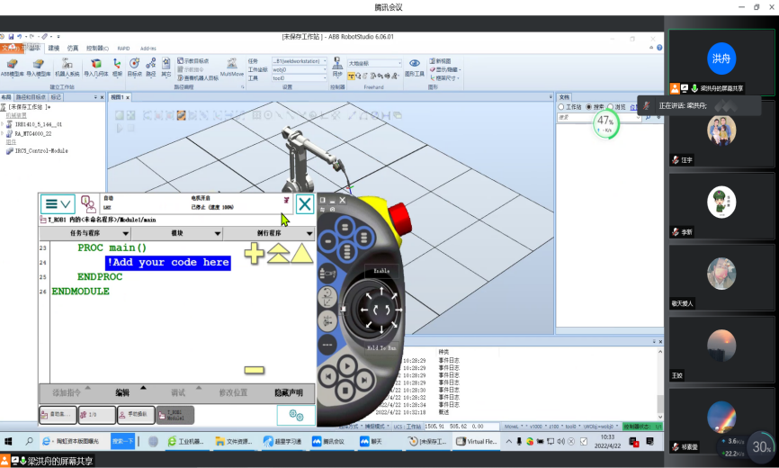Open the FlexPendant quick settings gear
The width and height of the screenshot is (779, 468).
(x=295, y=414)
